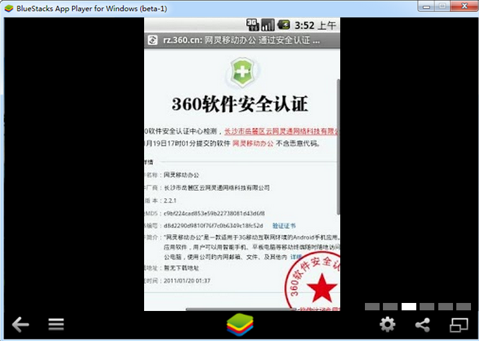Click the MD5 hash value c9bf224cad853
This screenshot has width=479, height=341.
click(214, 214)
